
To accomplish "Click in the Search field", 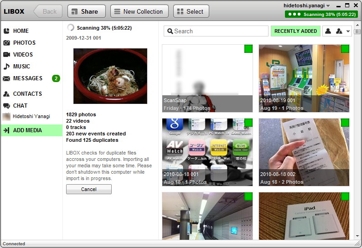I will point(216,31).
